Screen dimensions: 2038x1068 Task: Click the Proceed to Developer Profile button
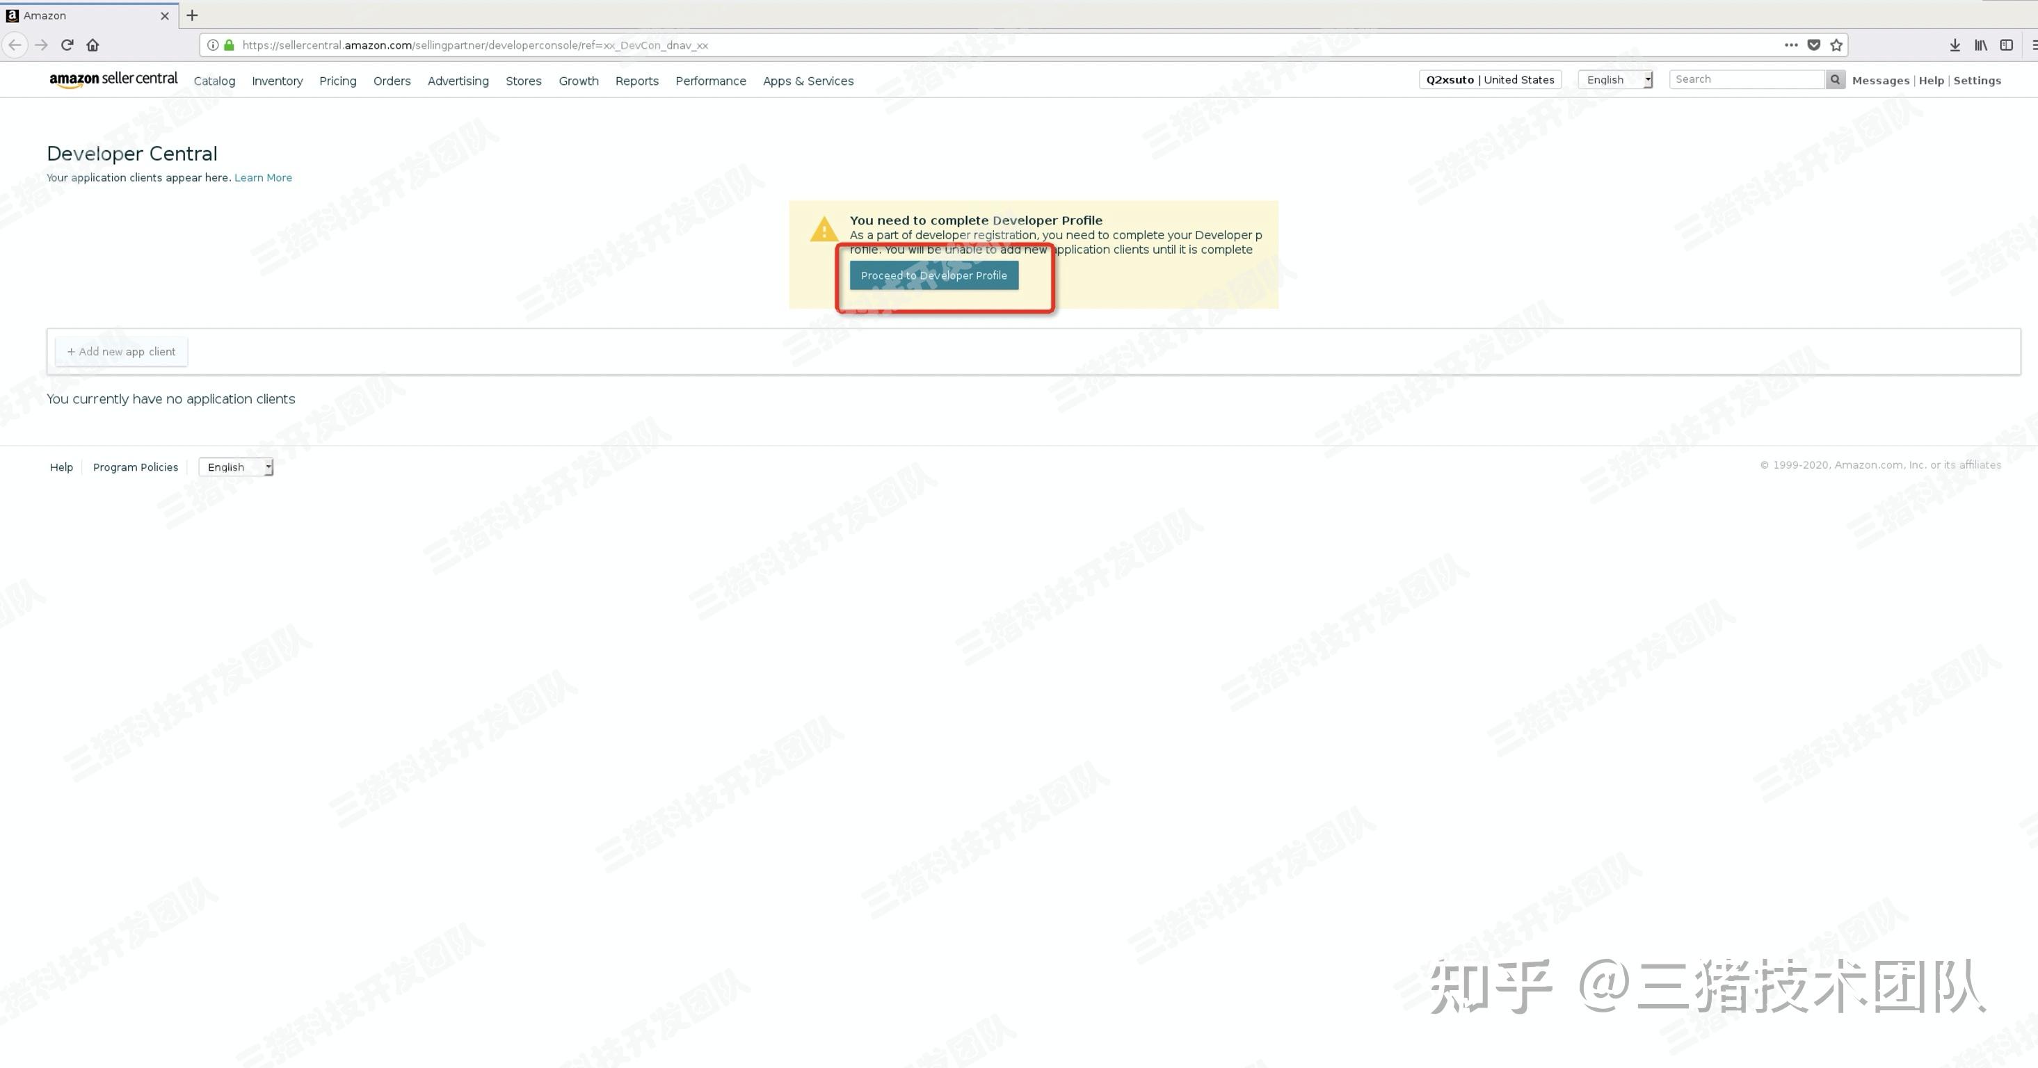coord(935,275)
